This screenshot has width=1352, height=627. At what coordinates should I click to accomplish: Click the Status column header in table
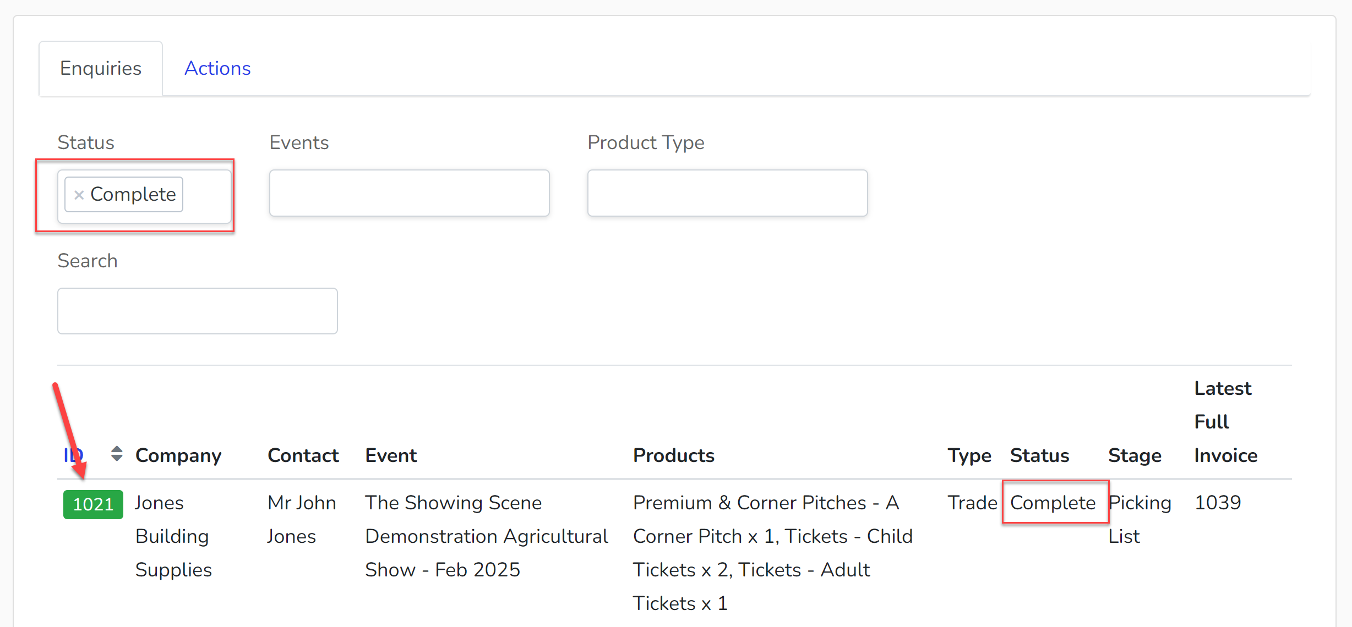click(x=1039, y=455)
